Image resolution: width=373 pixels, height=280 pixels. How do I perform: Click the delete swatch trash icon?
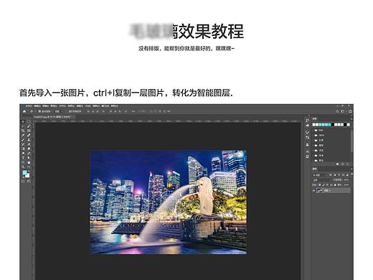click(x=347, y=164)
